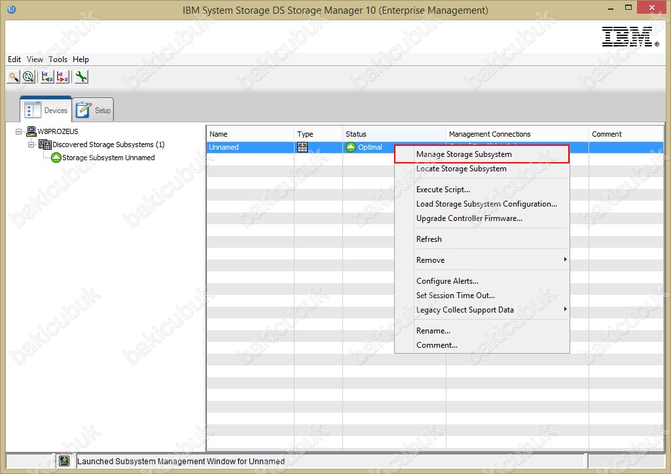Click the Discovered Storage Subsystems icon
Viewport: 671px width, 474px height.
(x=45, y=144)
